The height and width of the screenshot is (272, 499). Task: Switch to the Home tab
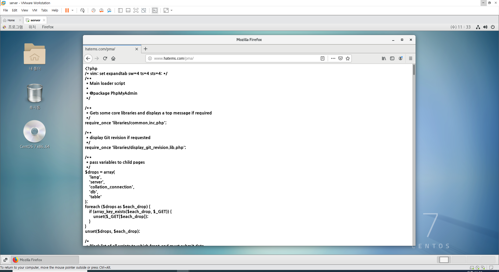tap(11, 20)
